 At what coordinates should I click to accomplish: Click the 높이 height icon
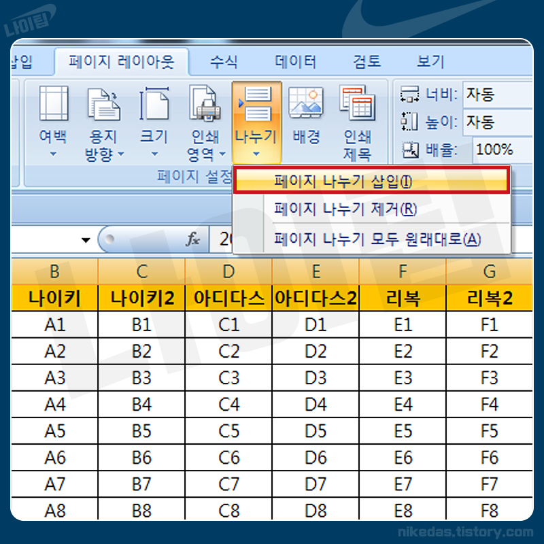(409, 122)
